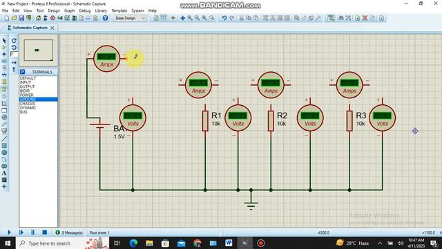Open a project with the folder icon
Image resolution: width=442 pixels, height=249 pixels.
14,18
